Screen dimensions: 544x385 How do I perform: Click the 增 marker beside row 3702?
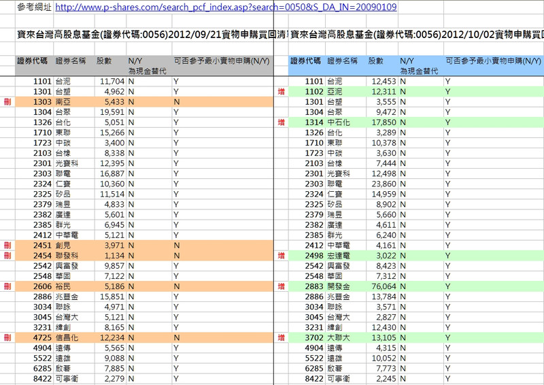point(282,338)
